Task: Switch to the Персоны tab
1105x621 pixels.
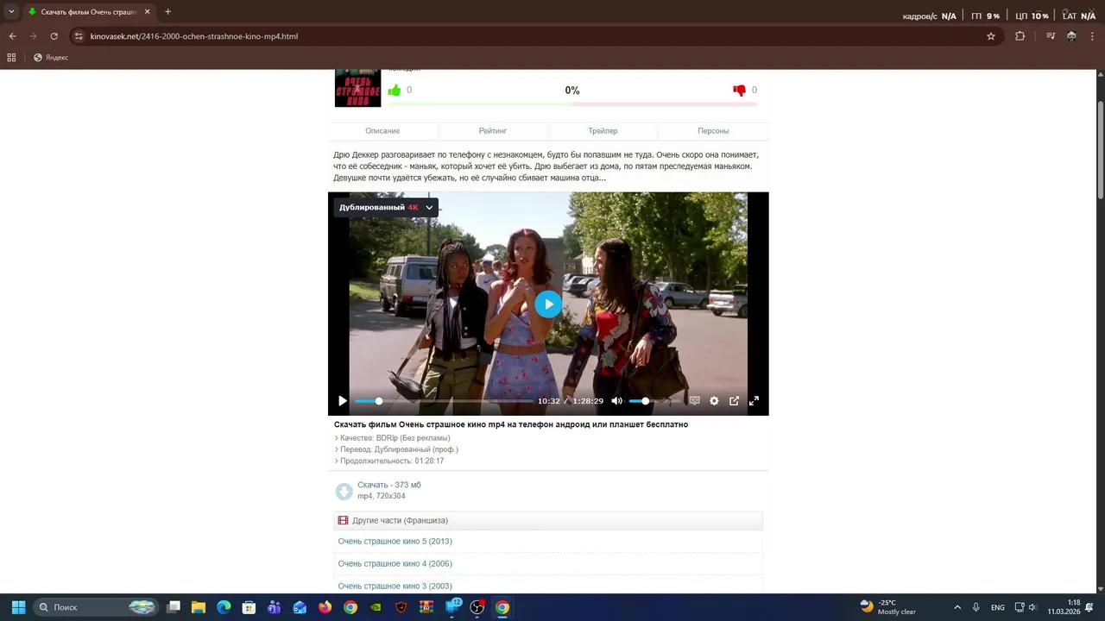Action: coord(713,131)
